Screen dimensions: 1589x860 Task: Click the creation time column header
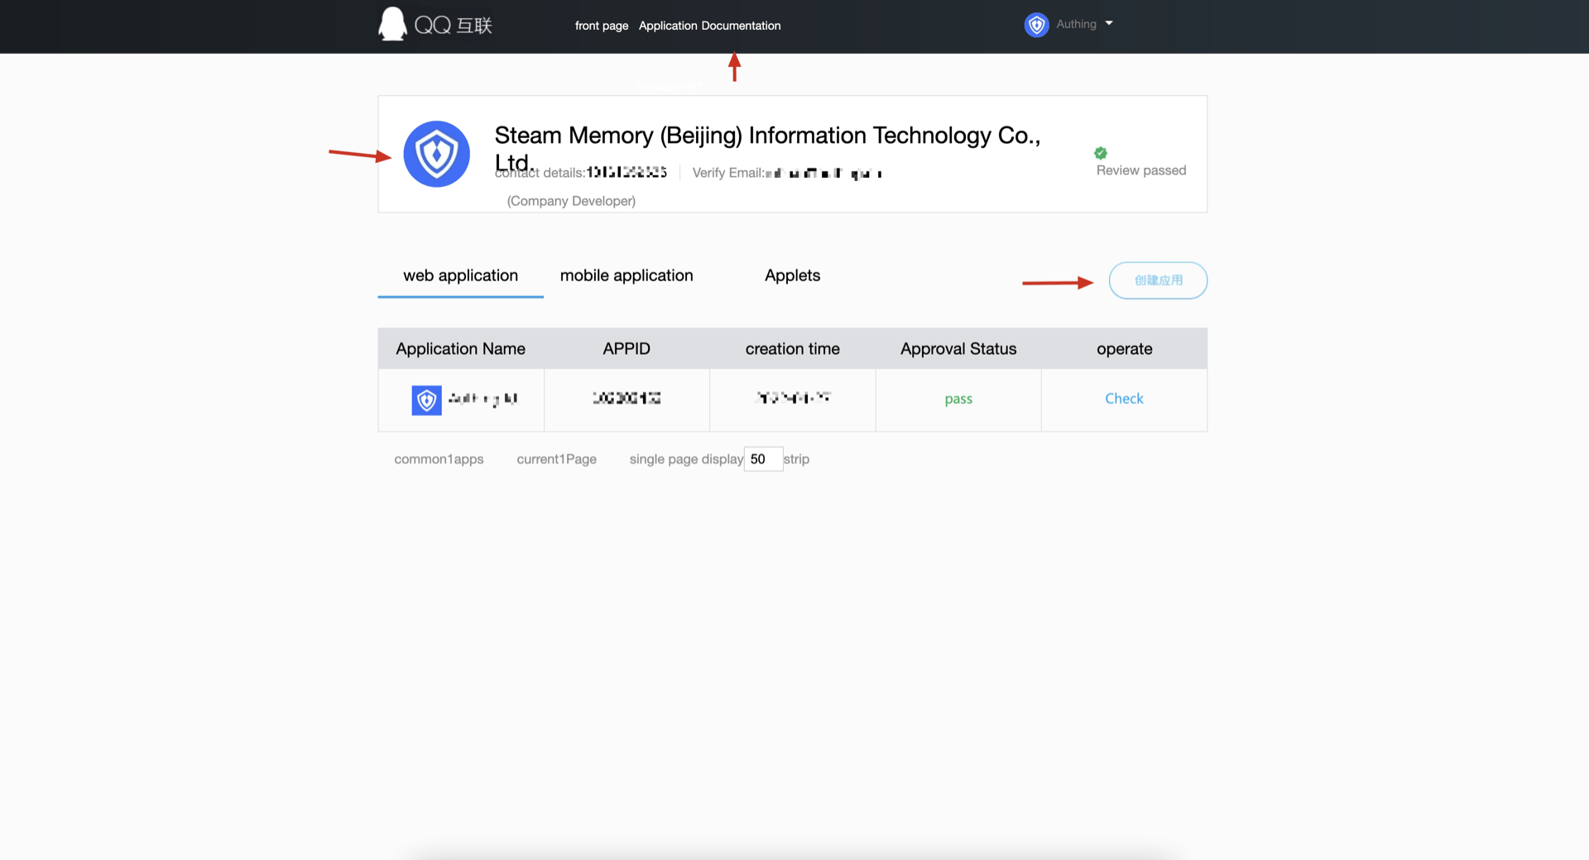(x=792, y=349)
